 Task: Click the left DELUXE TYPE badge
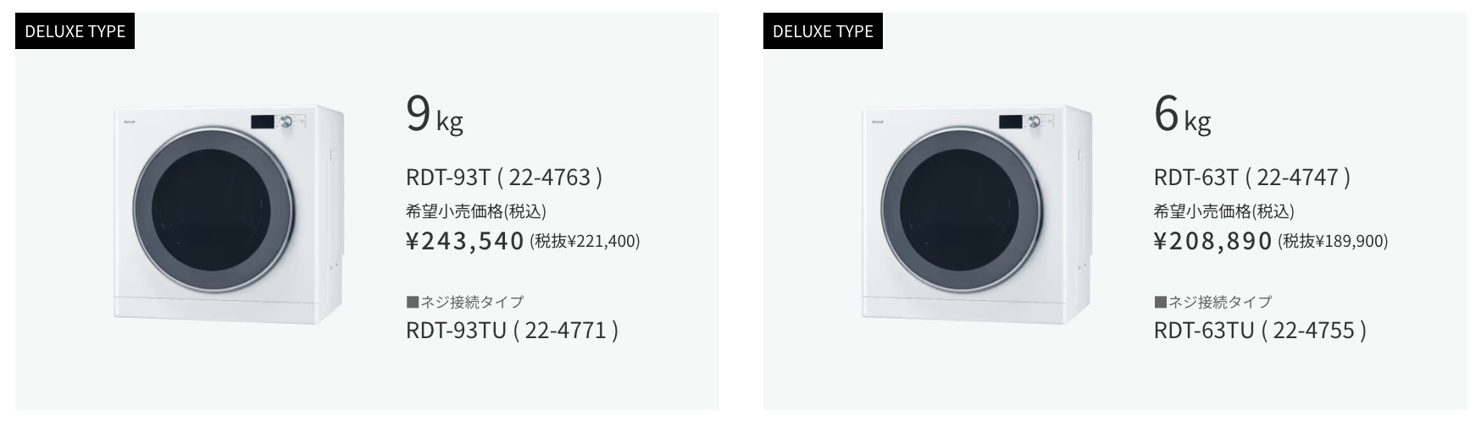(x=75, y=31)
